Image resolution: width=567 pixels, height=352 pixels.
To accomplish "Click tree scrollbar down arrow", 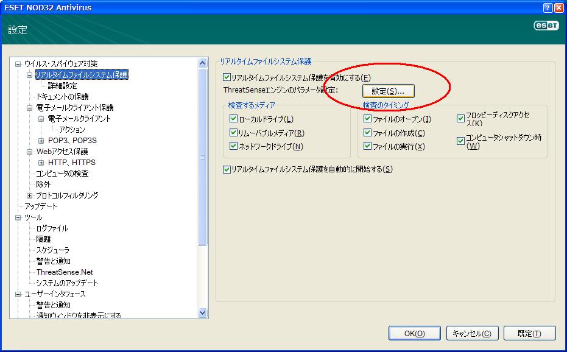I will click(x=202, y=313).
